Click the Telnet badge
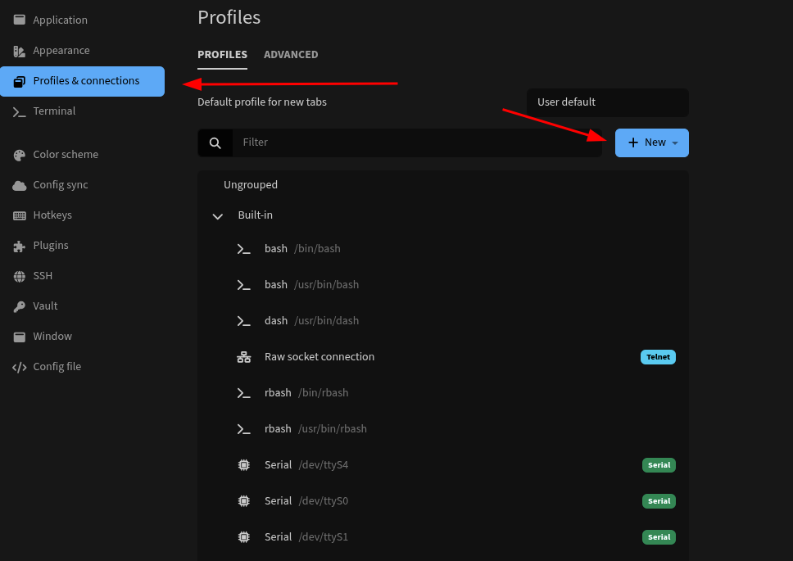 tap(658, 357)
